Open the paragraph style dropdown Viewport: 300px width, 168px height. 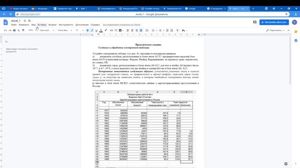click(x=47, y=30)
